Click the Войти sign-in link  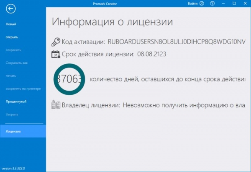pyautogui.click(x=192, y=3)
